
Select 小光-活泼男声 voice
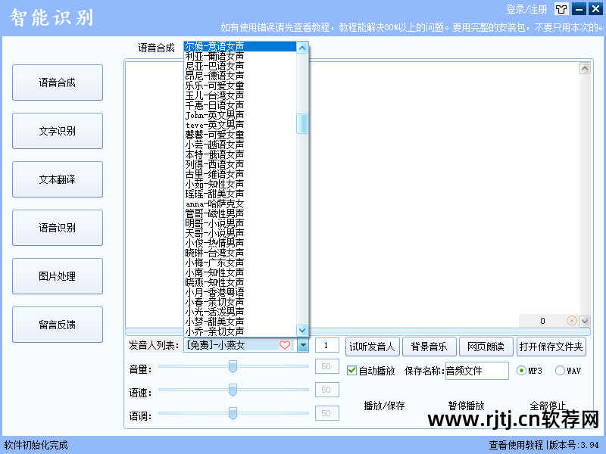240,313
